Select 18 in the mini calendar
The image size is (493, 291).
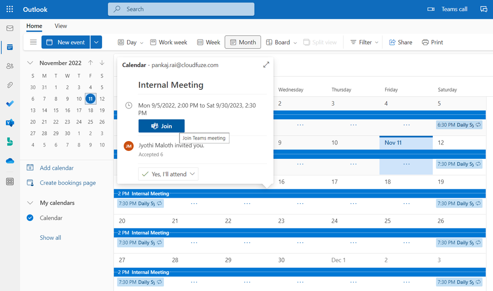(x=90, y=110)
